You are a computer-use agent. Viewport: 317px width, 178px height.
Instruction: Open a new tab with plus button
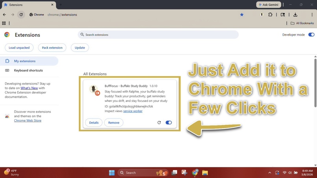(61, 5)
